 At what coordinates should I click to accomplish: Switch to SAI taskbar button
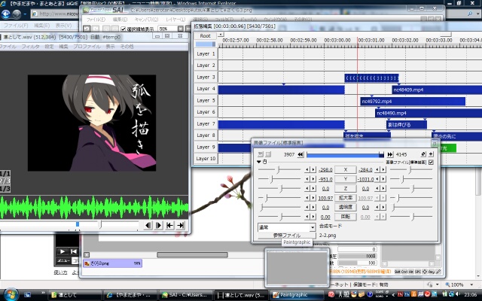click(x=186, y=295)
